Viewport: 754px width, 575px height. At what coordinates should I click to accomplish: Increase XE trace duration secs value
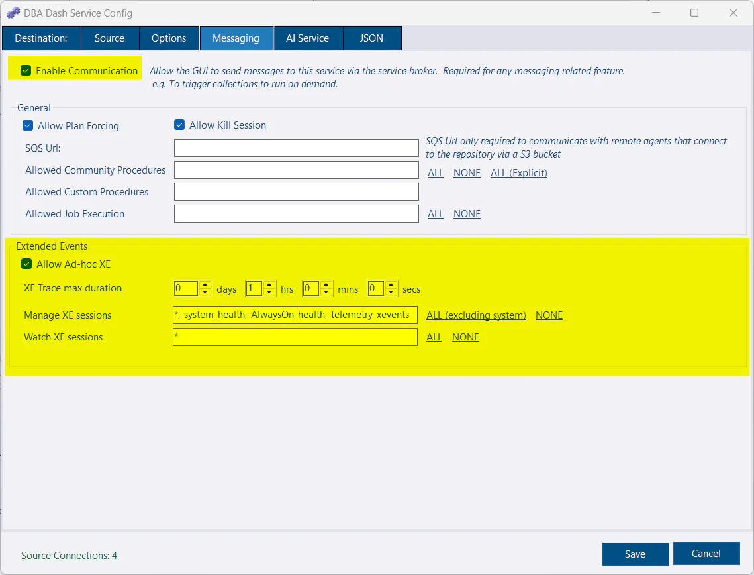[391, 285]
